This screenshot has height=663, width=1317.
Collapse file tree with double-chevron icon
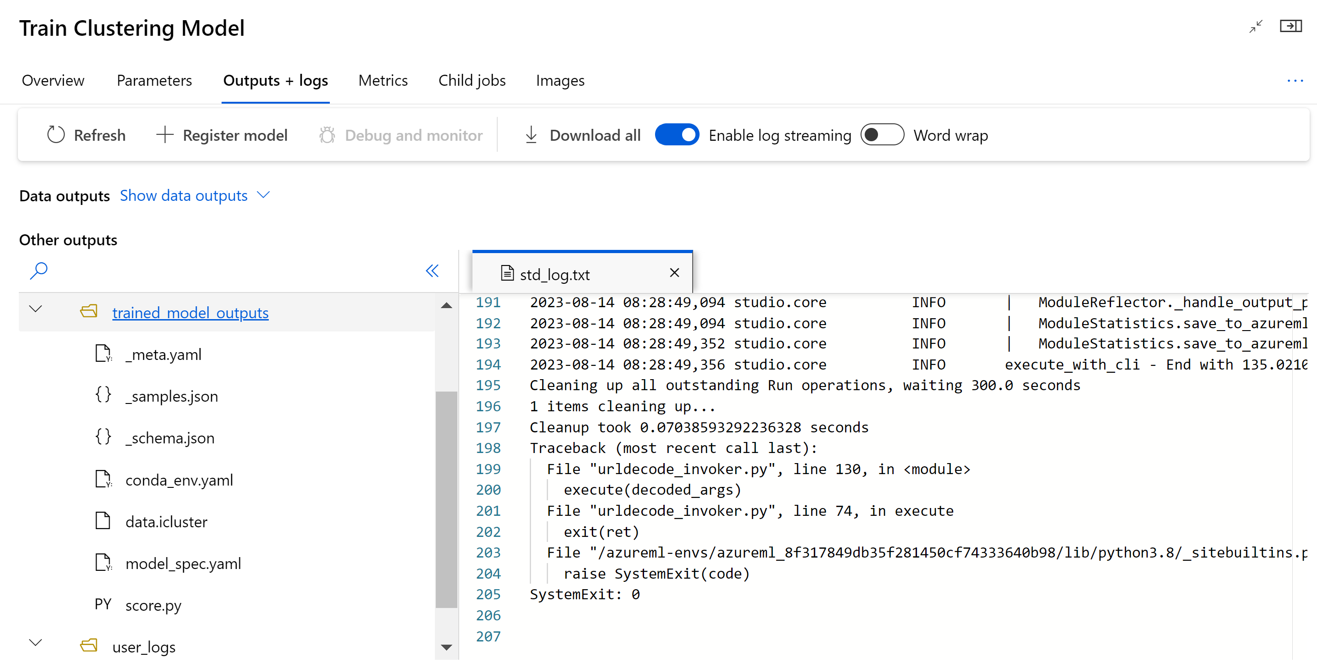(432, 271)
